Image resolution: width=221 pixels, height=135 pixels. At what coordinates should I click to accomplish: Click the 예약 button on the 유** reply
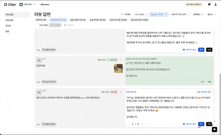201,50
